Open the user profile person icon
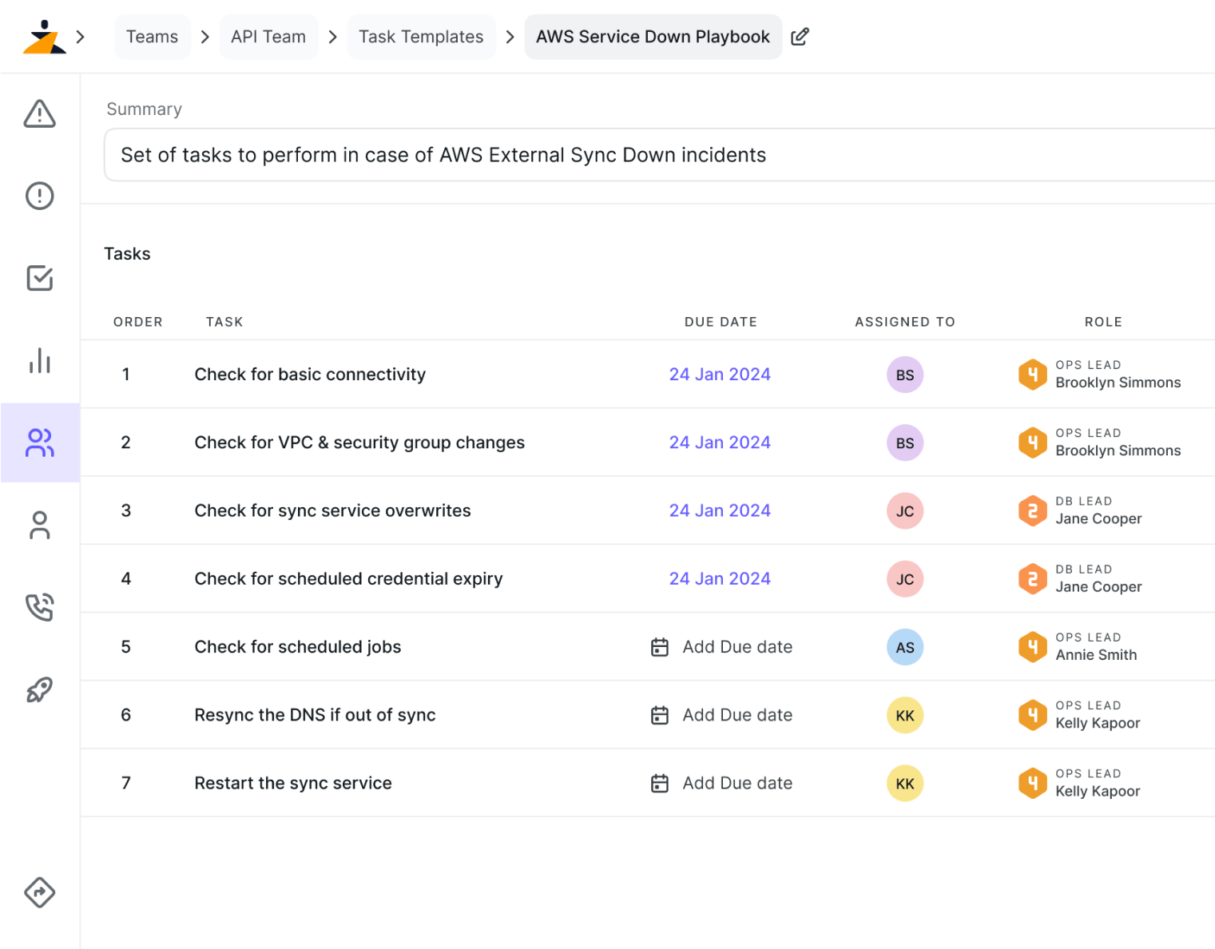1215x949 pixels. tap(39, 525)
